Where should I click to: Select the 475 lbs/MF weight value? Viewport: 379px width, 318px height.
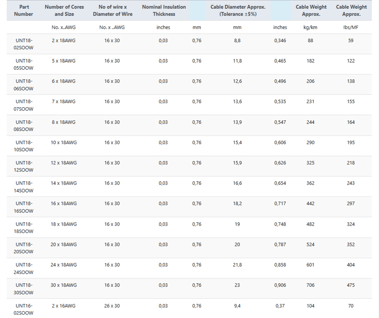click(x=351, y=285)
